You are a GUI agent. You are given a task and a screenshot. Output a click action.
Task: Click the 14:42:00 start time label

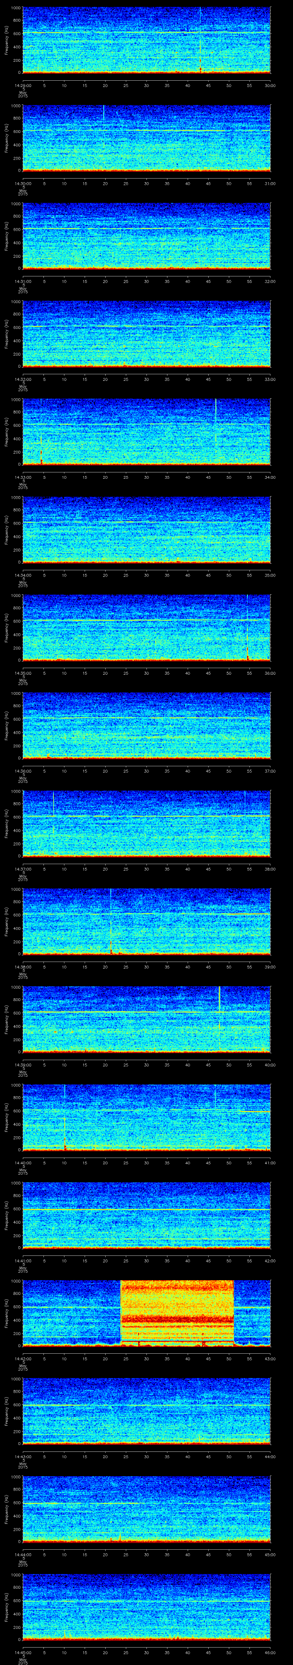pyautogui.click(x=23, y=1359)
